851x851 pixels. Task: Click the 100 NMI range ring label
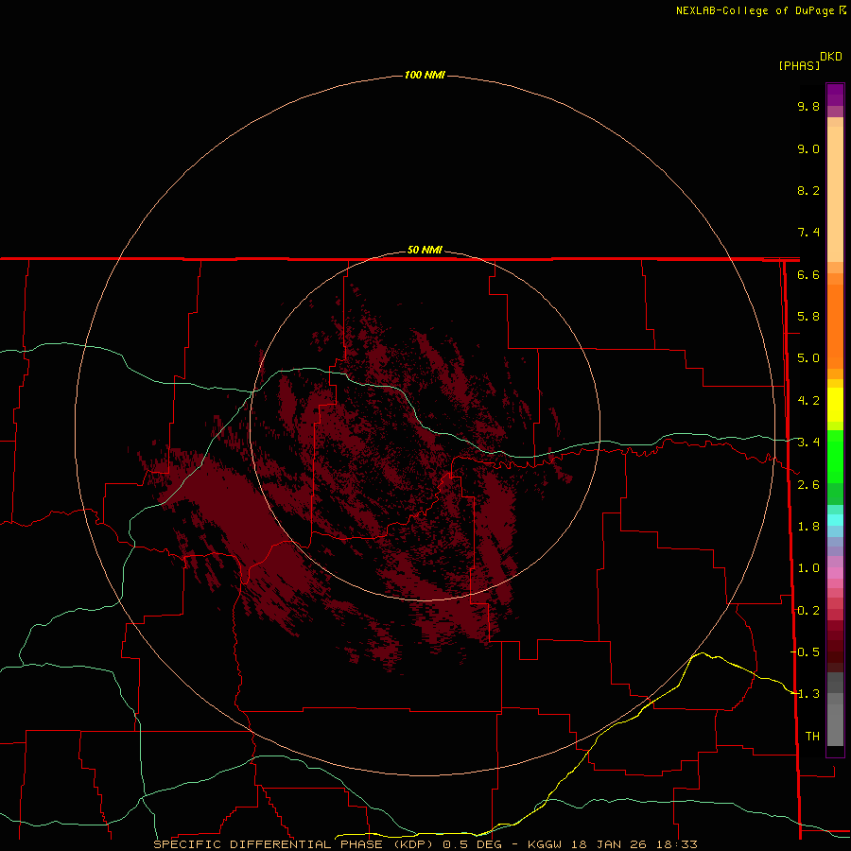pos(425,75)
